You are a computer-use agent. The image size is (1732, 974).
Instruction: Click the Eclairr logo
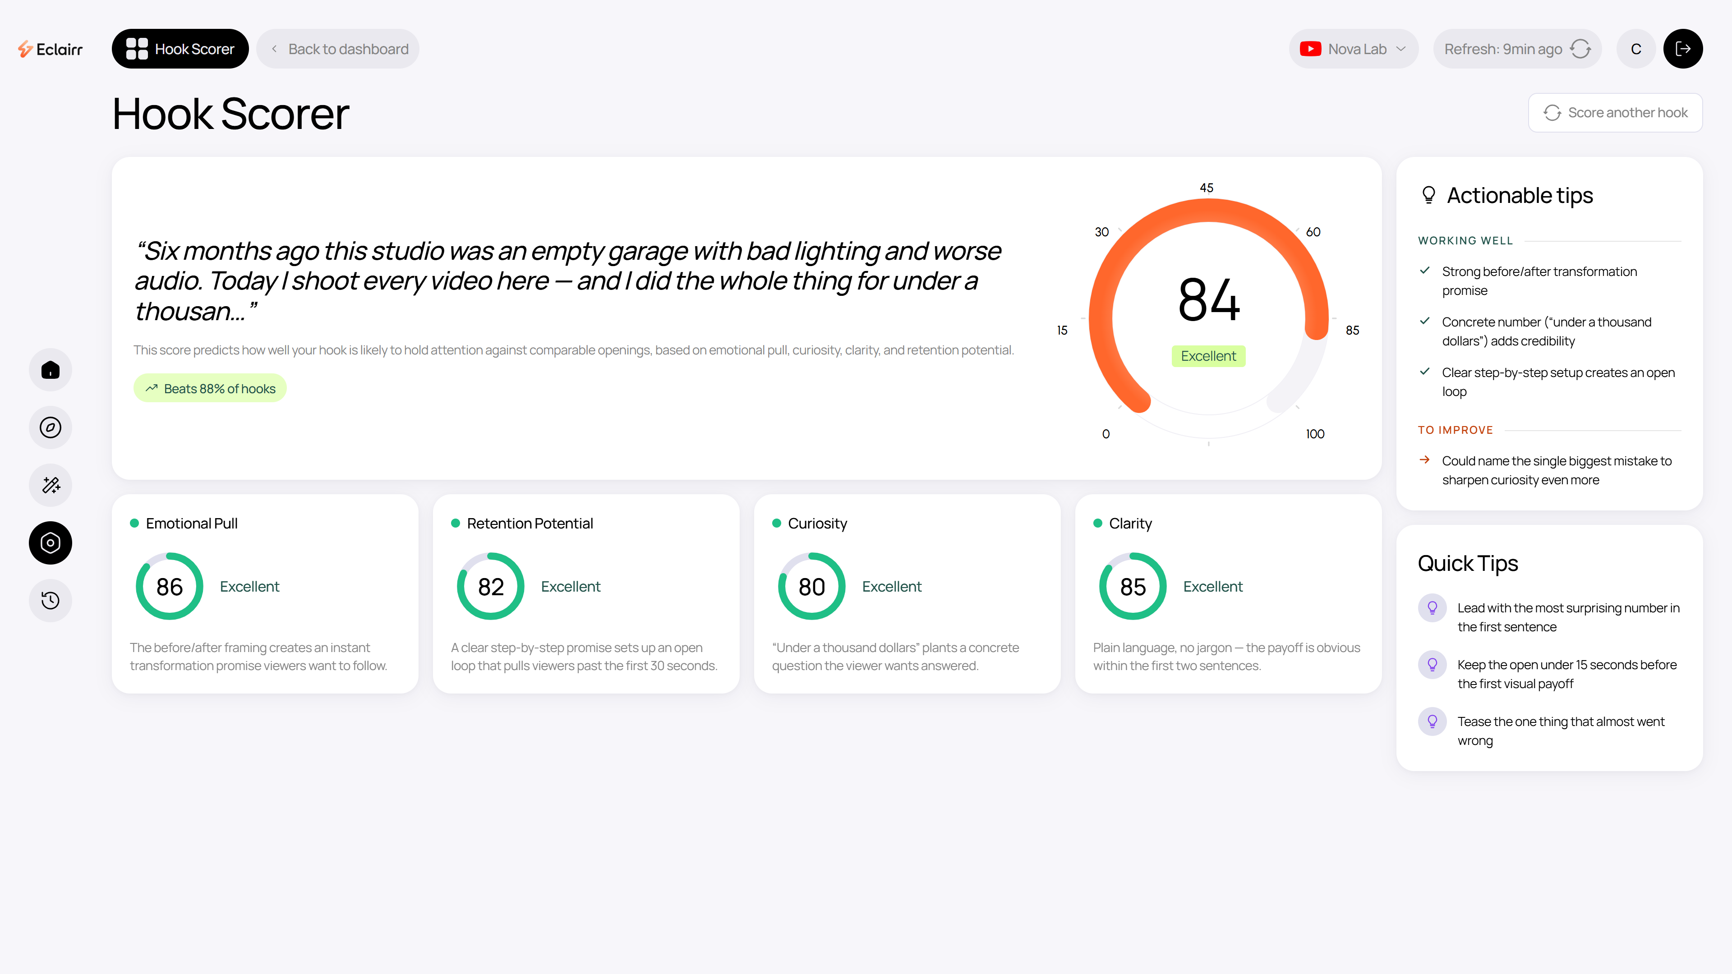[x=51, y=49]
